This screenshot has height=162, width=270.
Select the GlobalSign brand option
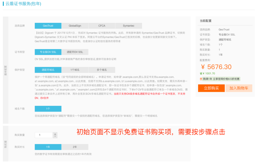tap(75, 26)
